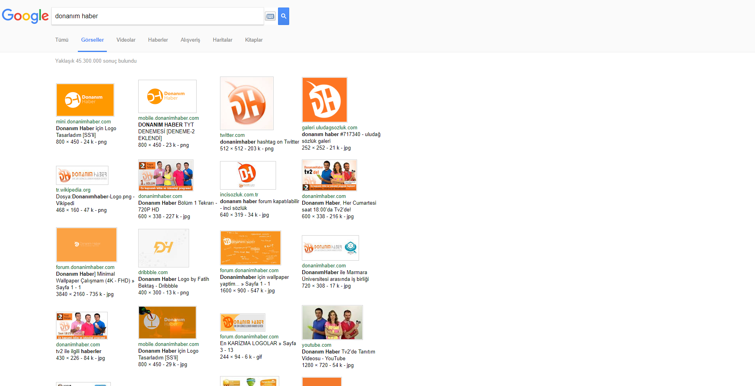
Task: Open 'Donanım Haber Bölüm 1 Tekrarı' title
Action: [178, 206]
